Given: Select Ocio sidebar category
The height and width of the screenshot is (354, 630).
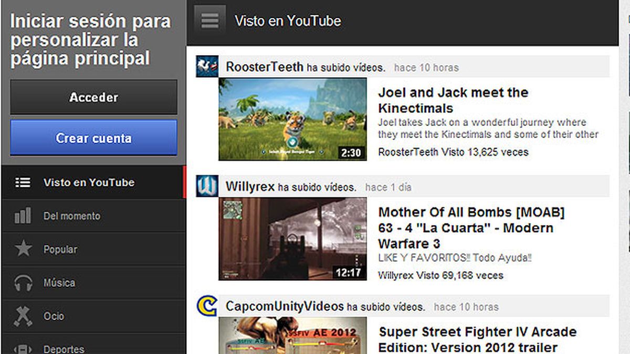Looking at the screenshot, I should click(x=93, y=316).
